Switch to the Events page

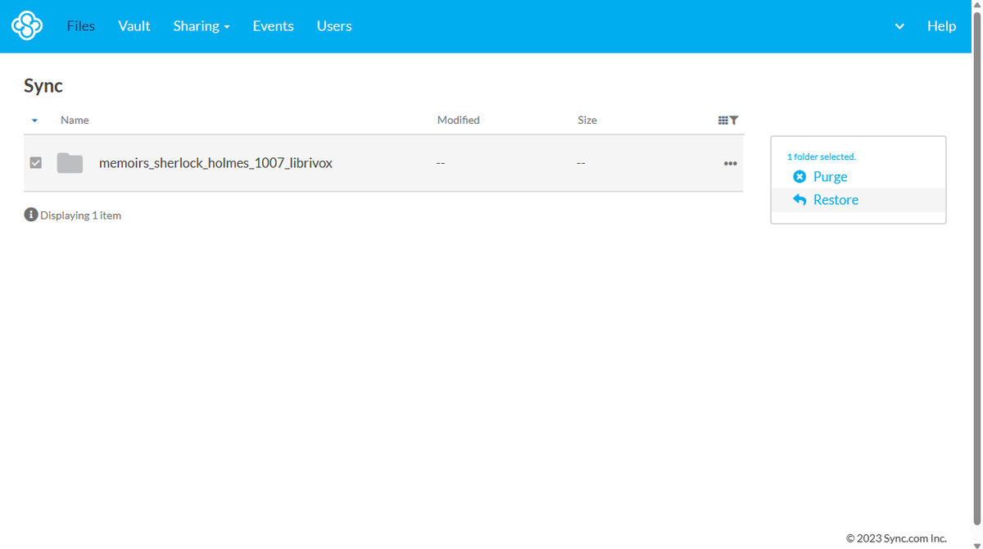(273, 25)
